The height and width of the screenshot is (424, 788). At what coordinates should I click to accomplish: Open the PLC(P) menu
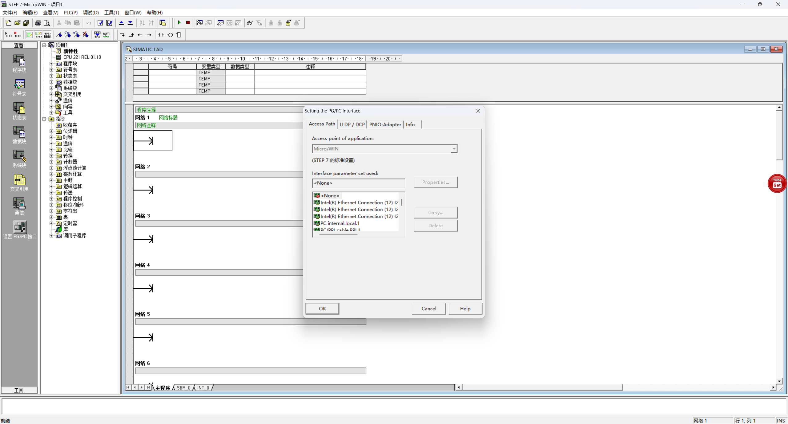click(70, 13)
